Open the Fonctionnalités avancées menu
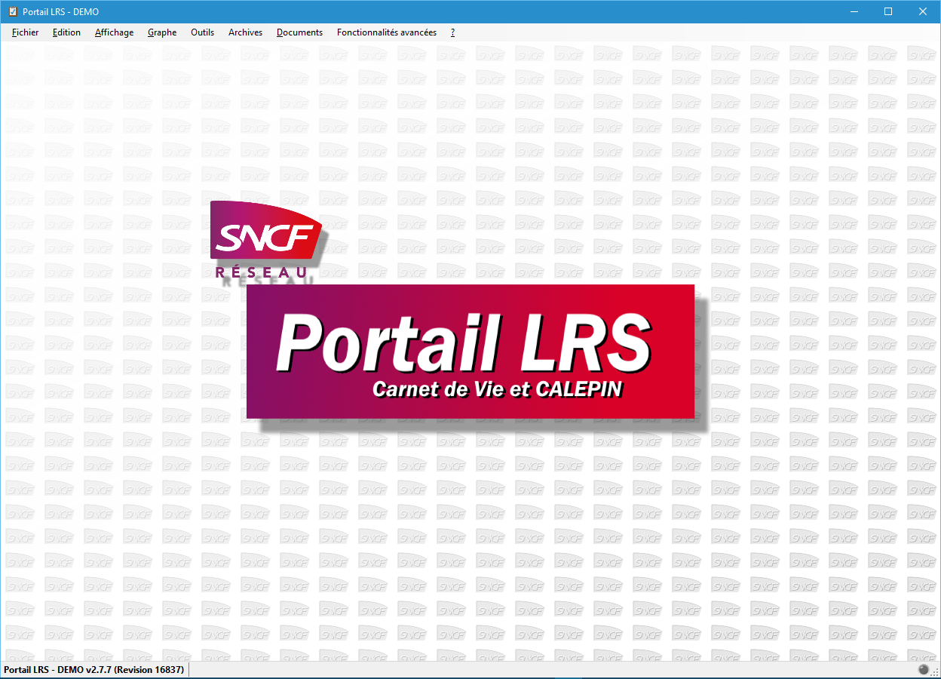941x679 pixels. coord(386,32)
